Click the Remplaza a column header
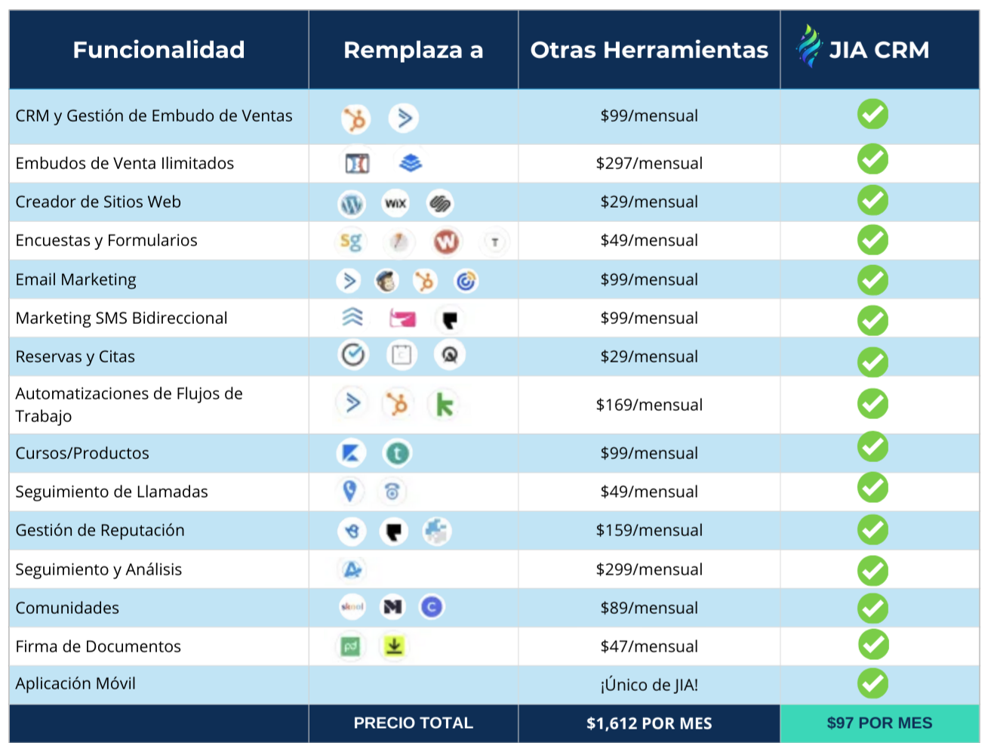991x743 pixels. click(x=413, y=50)
